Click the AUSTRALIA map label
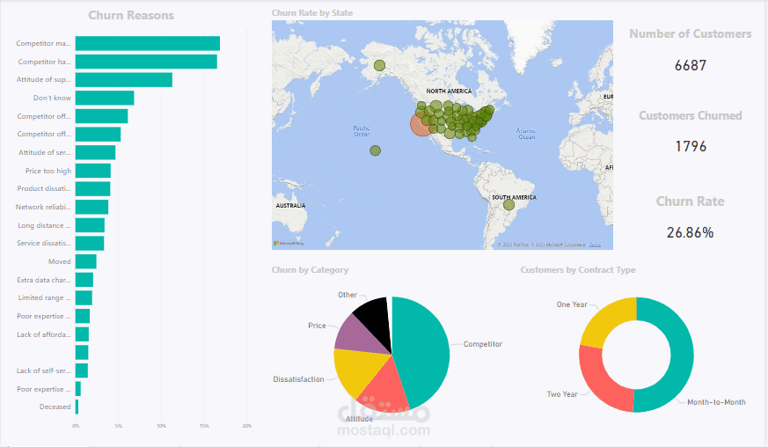Image resolution: width=768 pixels, height=447 pixels. tap(290, 205)
